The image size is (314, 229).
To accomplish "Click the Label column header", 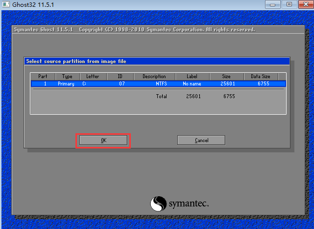I will coord(192,77).
